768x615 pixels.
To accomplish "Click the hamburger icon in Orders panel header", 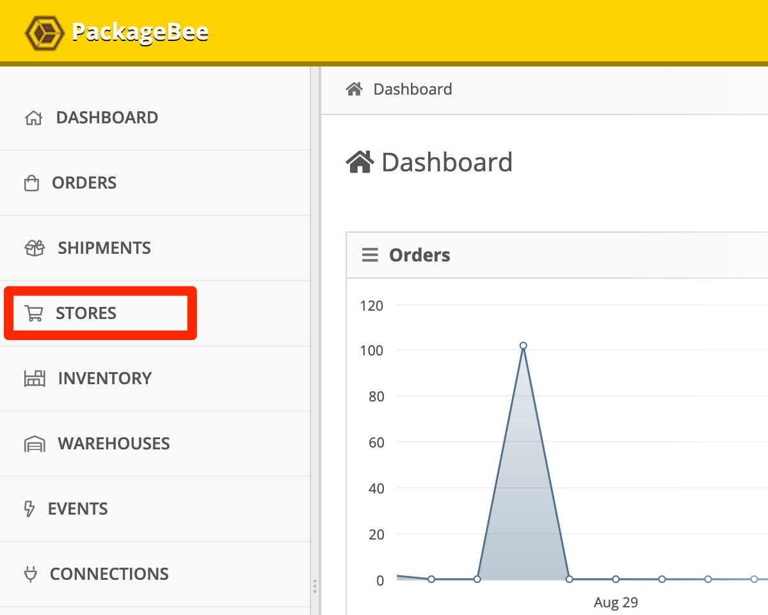I will pyautogui.click(x=370, y=255).
